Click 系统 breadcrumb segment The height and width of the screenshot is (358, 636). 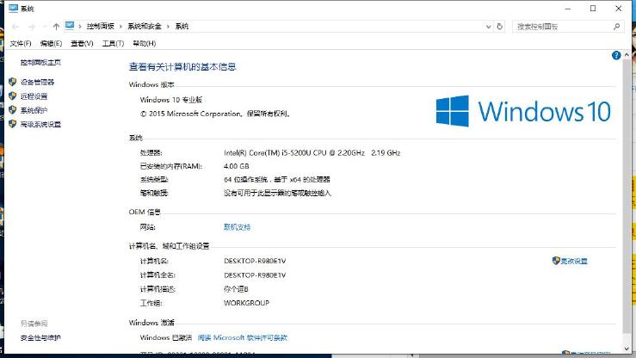click(182, 27)
